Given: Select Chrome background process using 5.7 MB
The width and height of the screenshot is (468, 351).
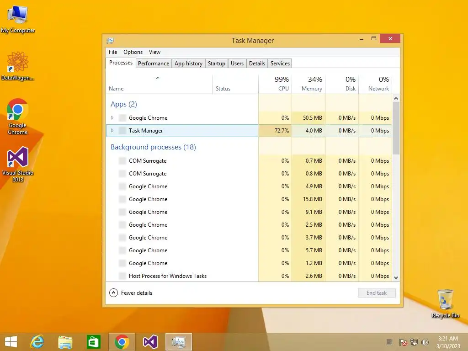Looking at the screenshot, I should [249, 250].
